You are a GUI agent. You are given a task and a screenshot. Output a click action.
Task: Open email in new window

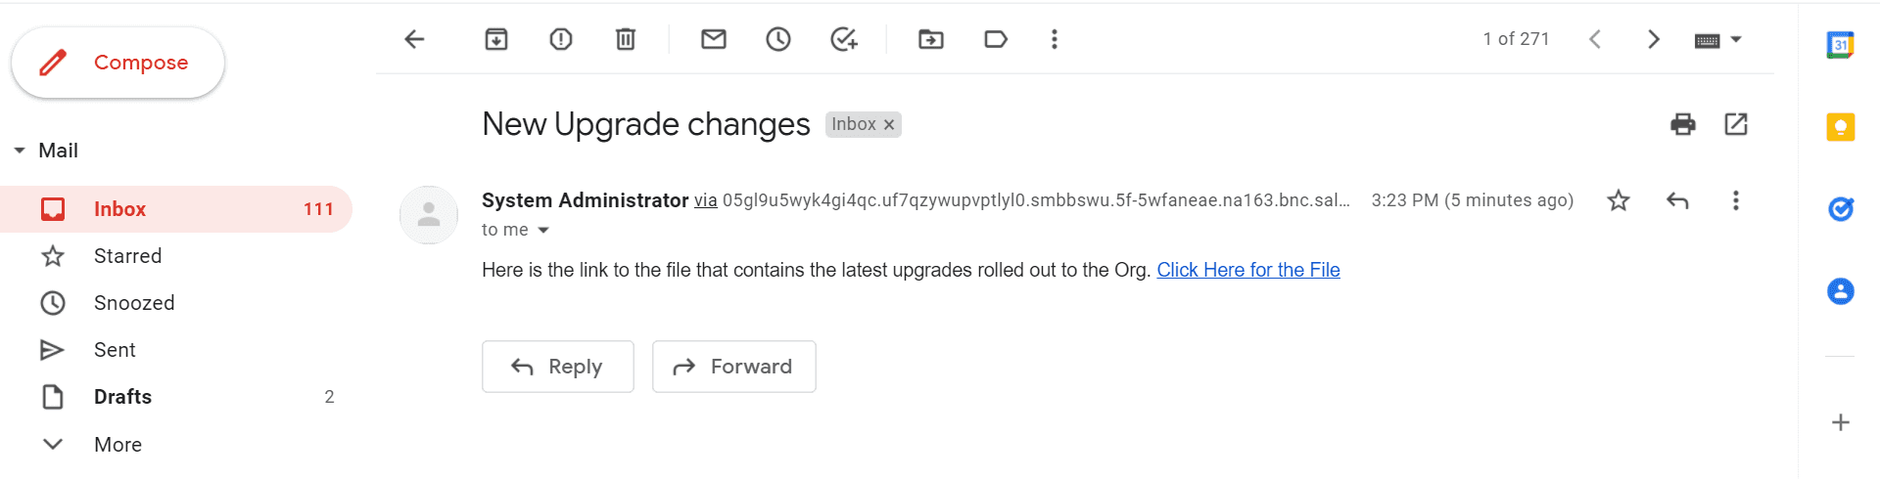click(x=1736, y=124)
